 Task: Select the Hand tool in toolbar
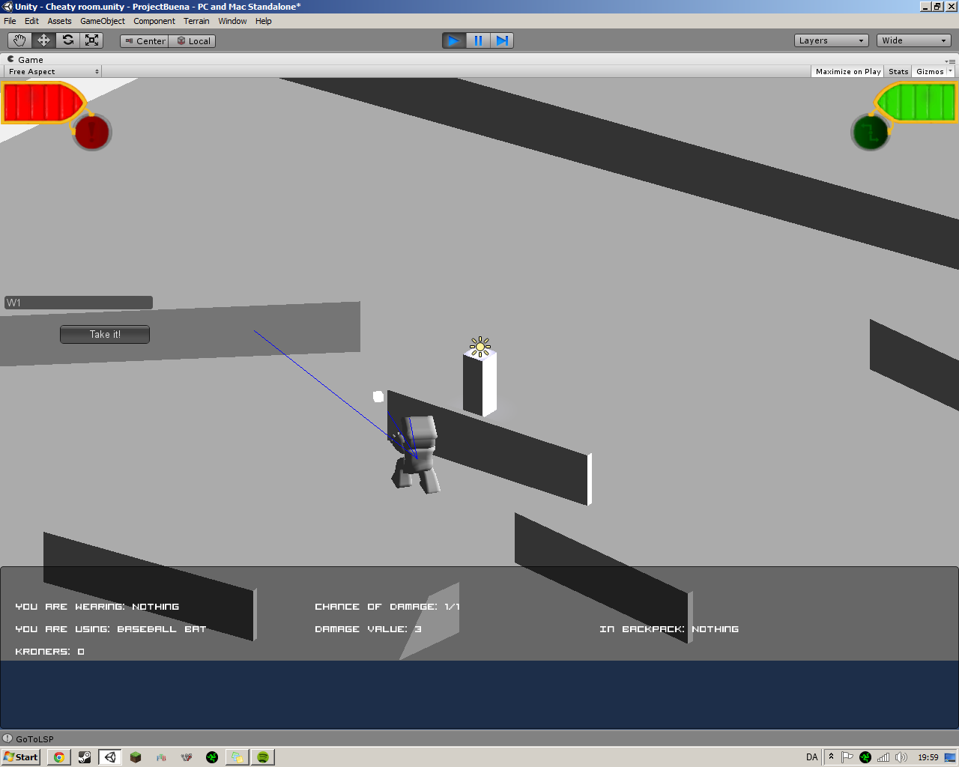click(x=19, y=40)
